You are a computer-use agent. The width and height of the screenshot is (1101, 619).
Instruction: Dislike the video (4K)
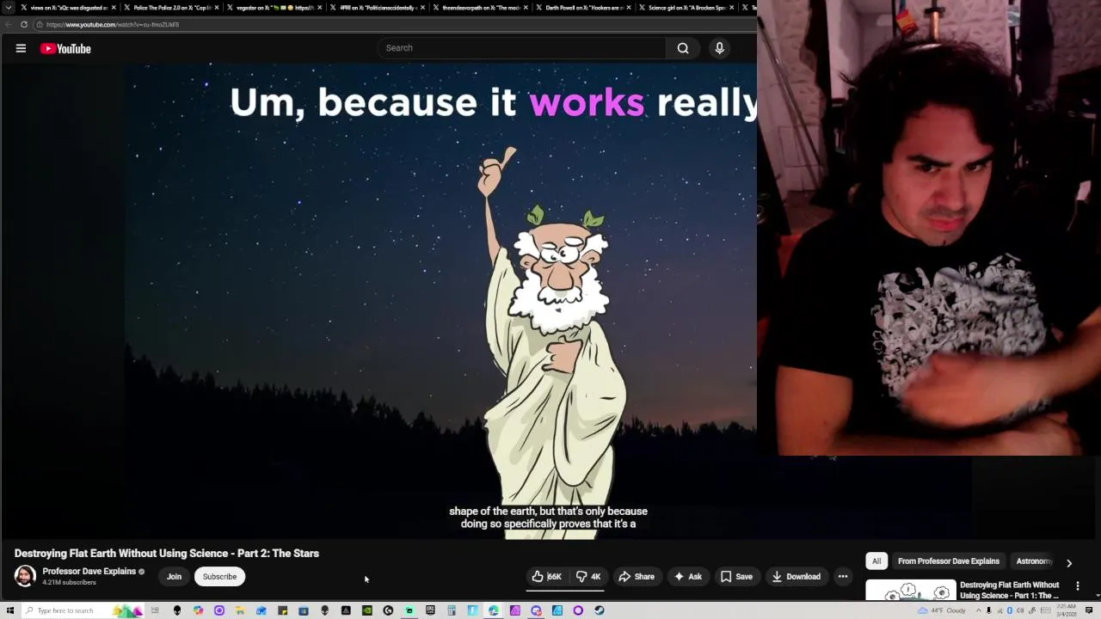pyautogui.click(x=588, y=577)
